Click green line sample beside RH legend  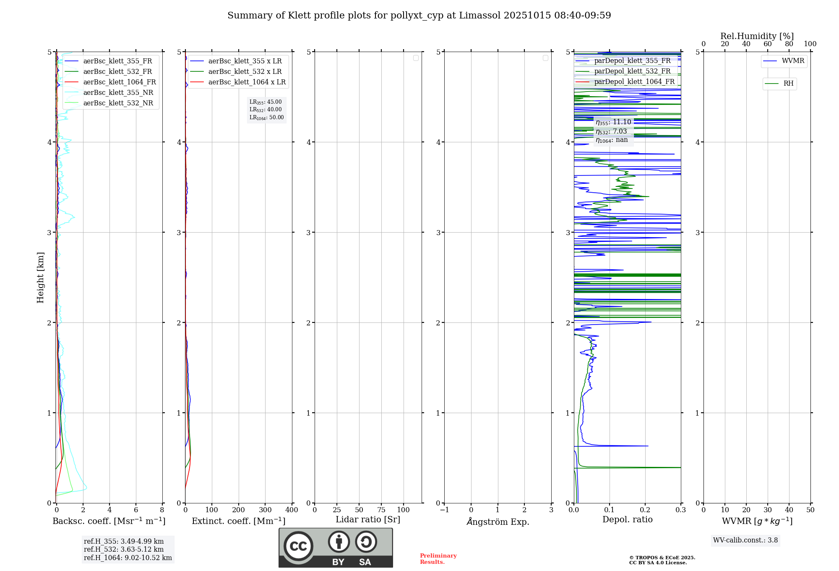click(x=772, y=84)
